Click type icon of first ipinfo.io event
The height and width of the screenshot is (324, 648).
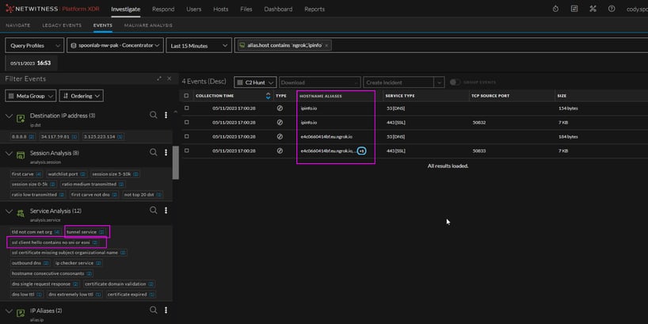pyautogui.click(x=280, y=108)
